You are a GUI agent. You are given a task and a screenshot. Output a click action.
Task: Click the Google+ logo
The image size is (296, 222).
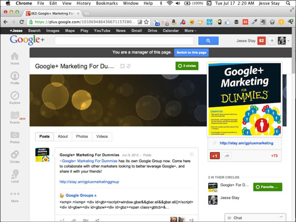[x=27, y=40]
